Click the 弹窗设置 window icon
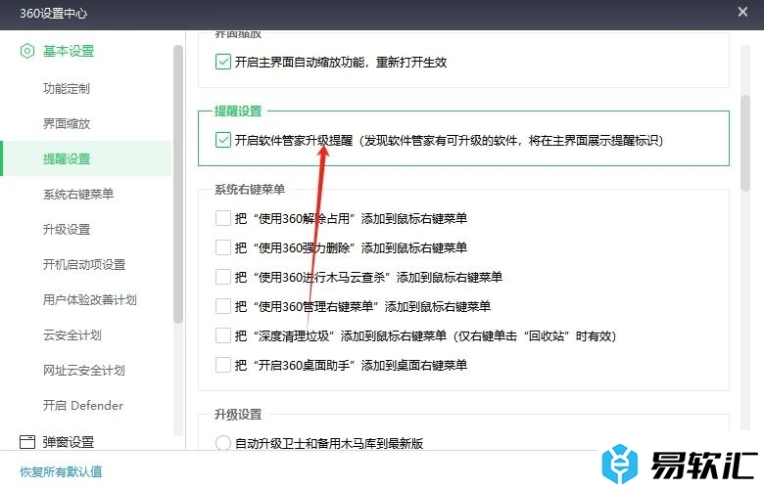 click(27, 442)
